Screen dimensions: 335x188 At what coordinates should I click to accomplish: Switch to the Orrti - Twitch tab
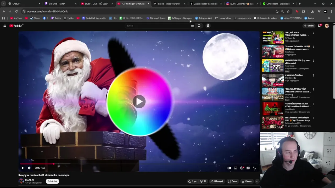tap(60, 4)
